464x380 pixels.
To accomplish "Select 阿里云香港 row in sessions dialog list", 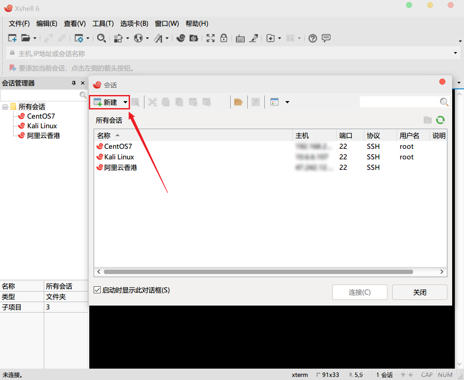I will pyautogui.click(x=270, y=168).
